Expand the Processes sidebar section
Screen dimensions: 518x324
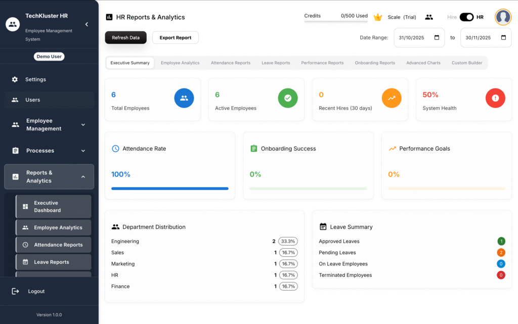(x=83, y=151)
